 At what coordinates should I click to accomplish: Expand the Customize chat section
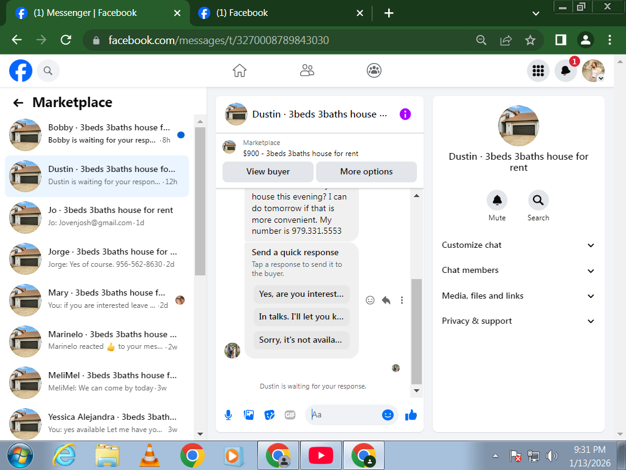[518, 245]
